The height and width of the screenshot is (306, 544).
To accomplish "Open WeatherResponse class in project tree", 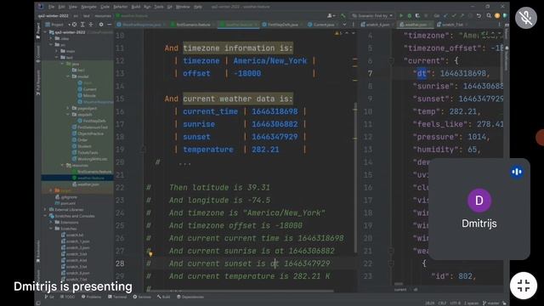I will [95, 102].
